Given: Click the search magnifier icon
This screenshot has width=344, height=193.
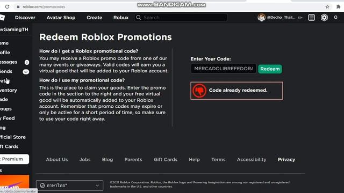Looking at the screenshot, I should [x=139, y=18].
